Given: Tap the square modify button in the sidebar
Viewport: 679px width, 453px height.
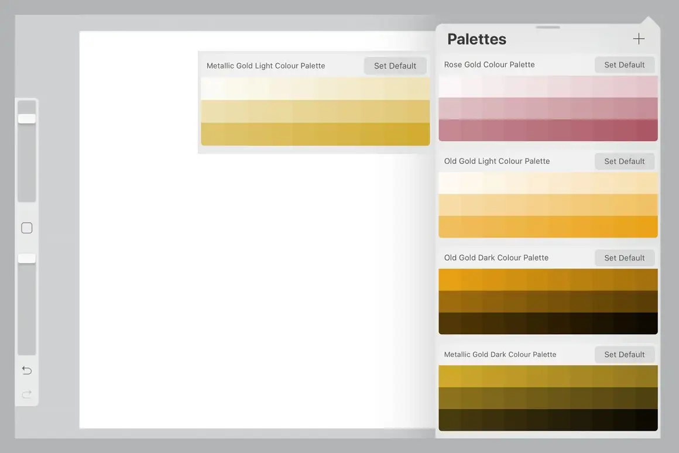Looking at the screenshot, I should pos(27,228).
